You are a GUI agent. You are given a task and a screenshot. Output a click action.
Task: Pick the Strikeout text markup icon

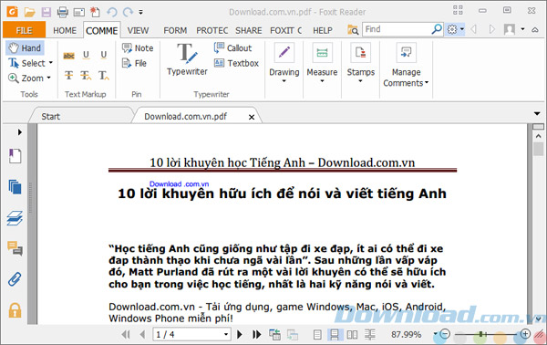coord(68,75)
